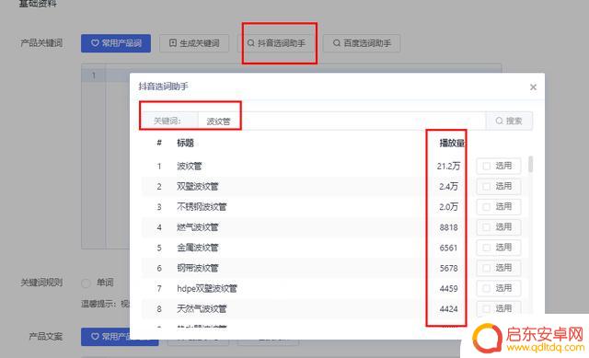
Task: Click the 搜索 button in the dialog
Action: pyautogui.click(x=509, y=121)
